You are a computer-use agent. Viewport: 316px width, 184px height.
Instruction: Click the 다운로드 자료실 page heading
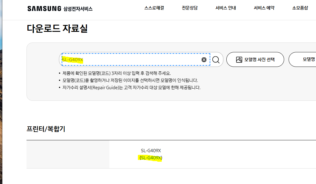coord(57,28)
